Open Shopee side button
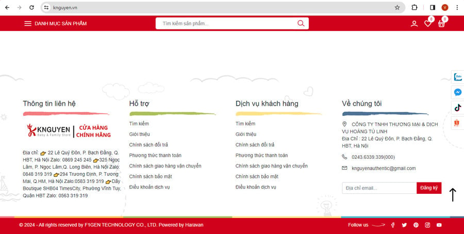This screenshot has height=234, width=464. coord(457,123)
